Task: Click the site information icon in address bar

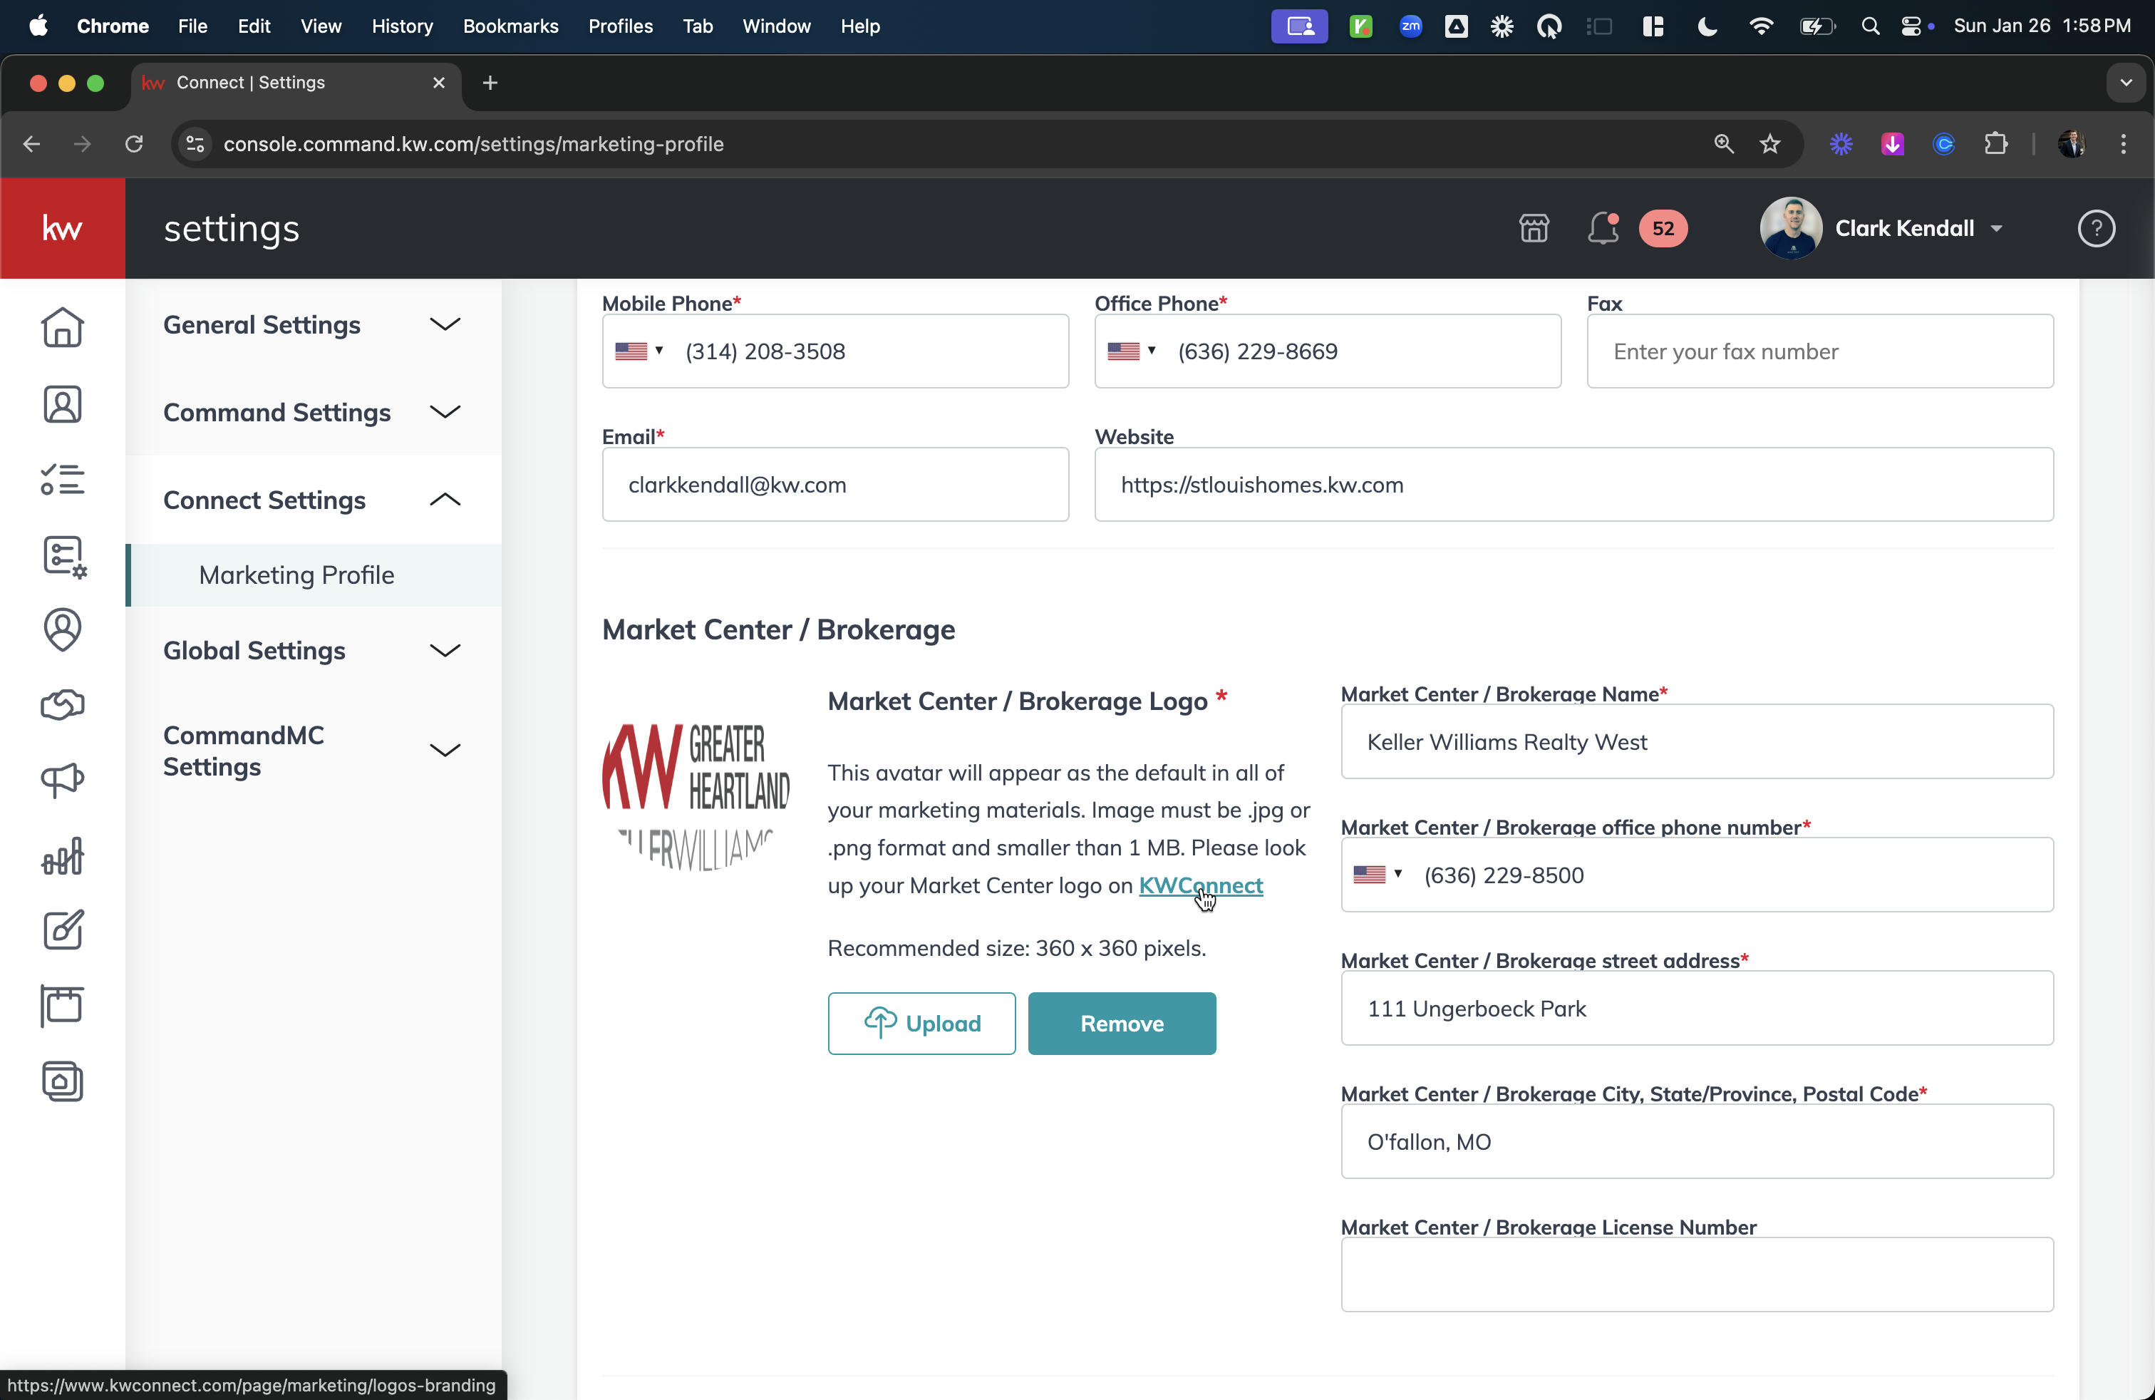Action: (x=195, y=144)
